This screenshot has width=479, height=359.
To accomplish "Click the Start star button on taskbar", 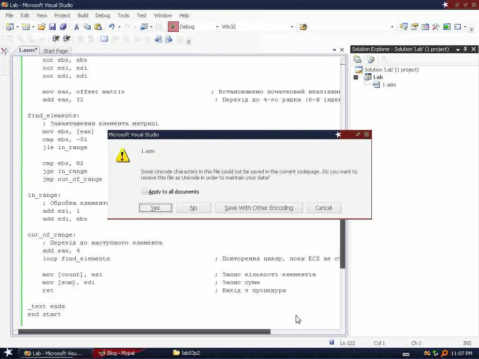I will point(8,352).
